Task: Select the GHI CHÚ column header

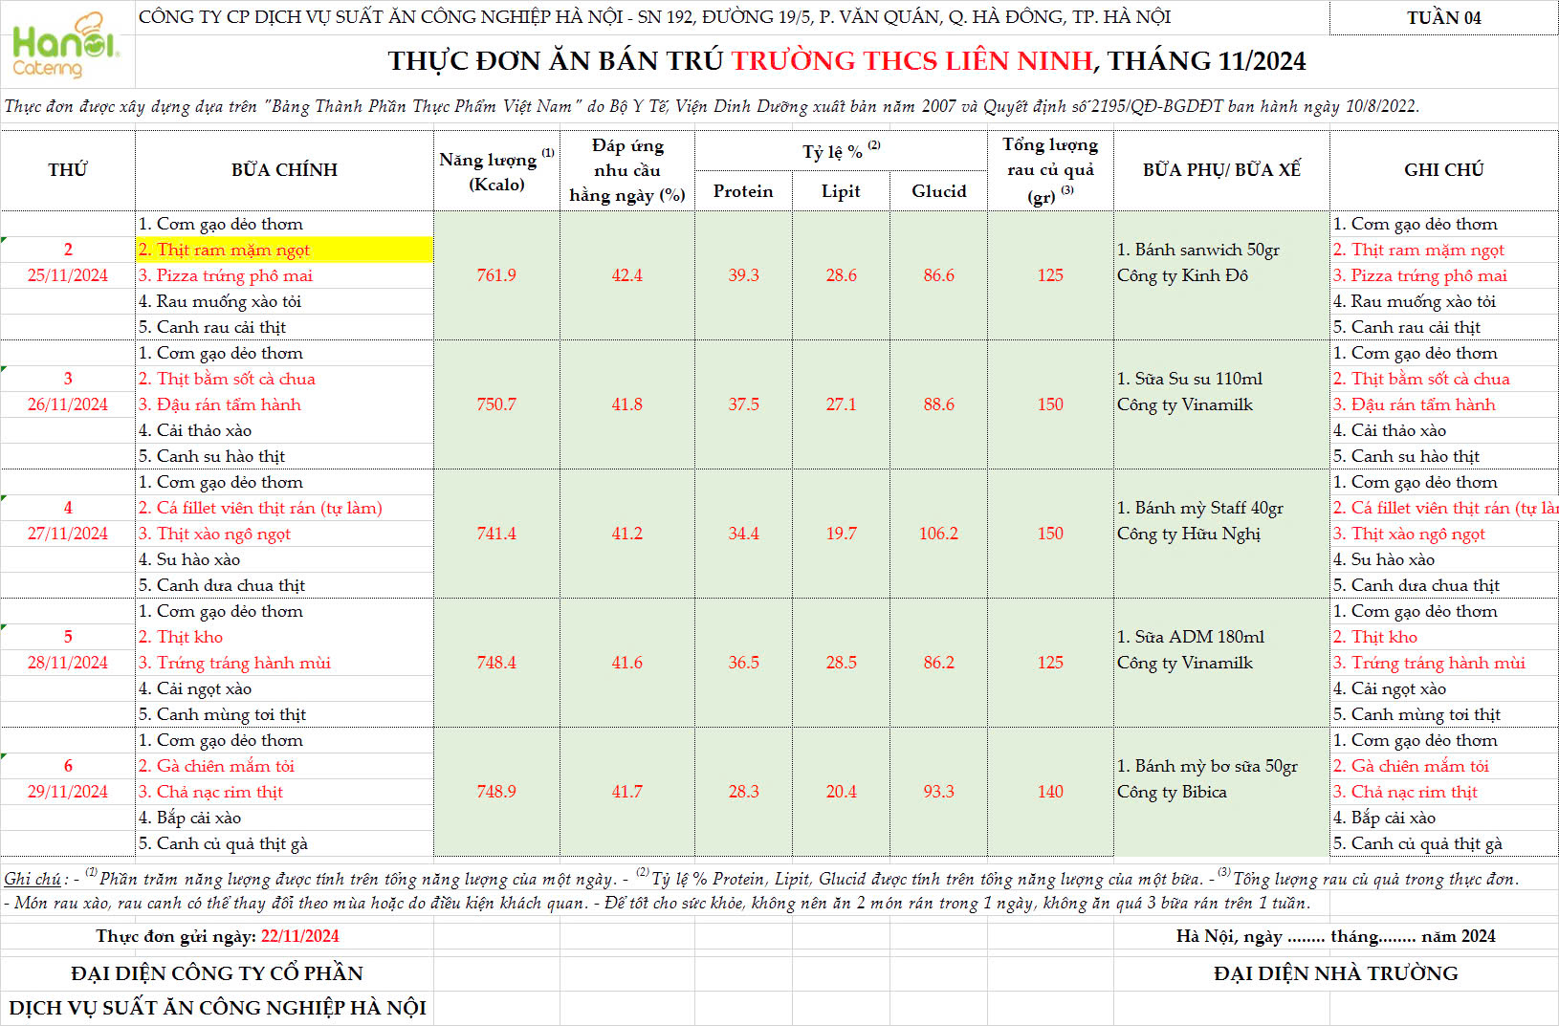Action: click(x=1442, y=170)
